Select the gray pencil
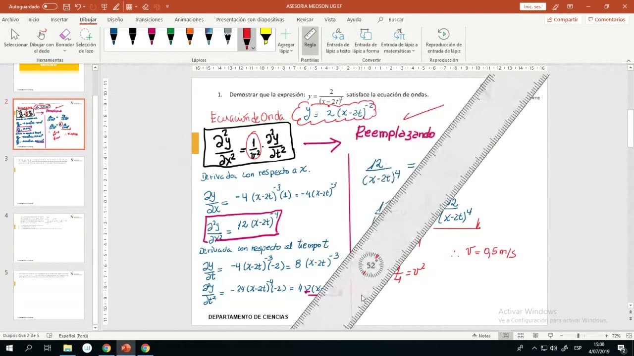The width and height of the screenshot is (634, 356). 227,37
